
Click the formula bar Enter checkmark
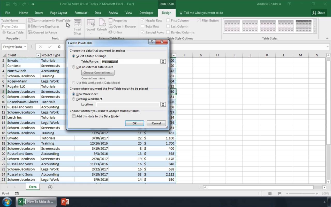50,47
